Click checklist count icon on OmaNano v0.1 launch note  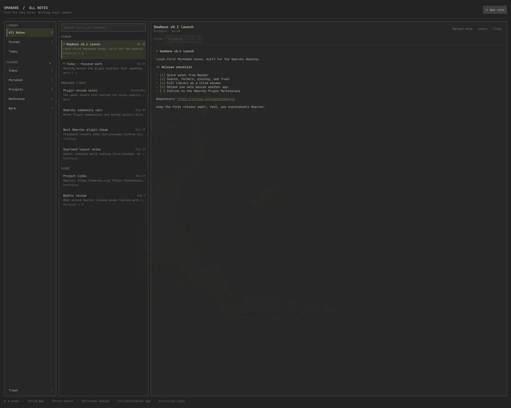79,54
